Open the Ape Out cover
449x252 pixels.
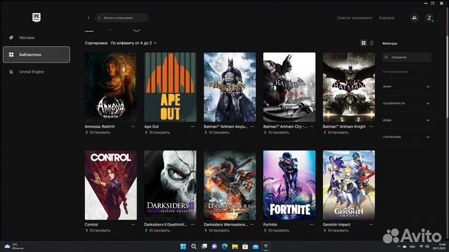coord(170,87)
